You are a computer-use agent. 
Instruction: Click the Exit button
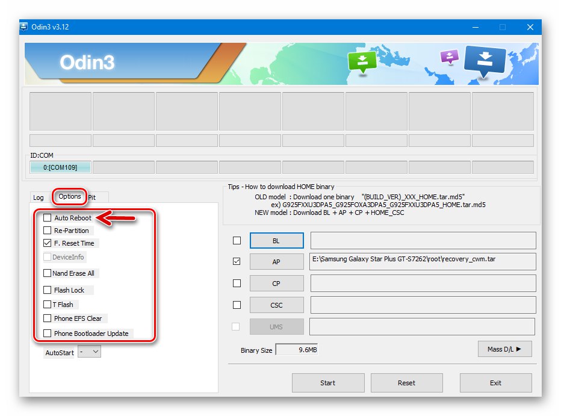tap(495, 383)
